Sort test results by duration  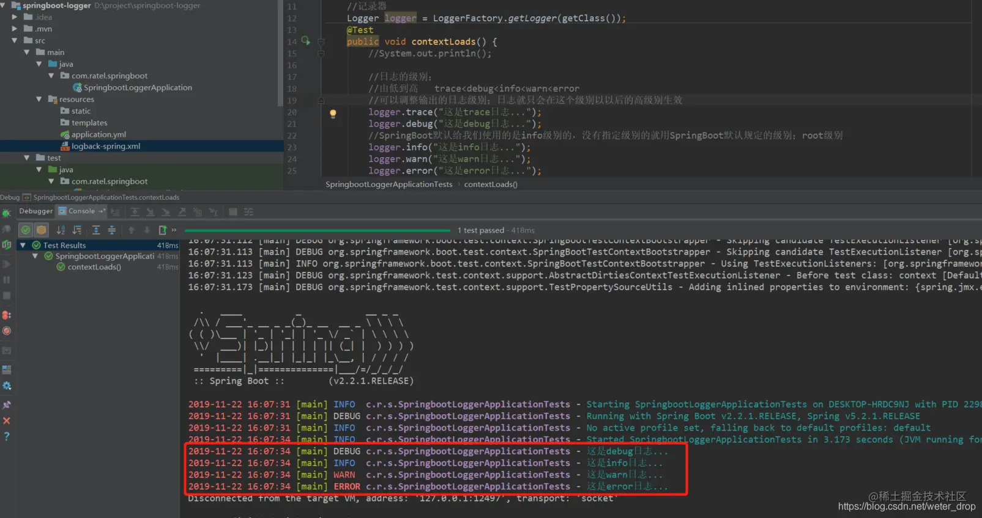coord(76,230)
